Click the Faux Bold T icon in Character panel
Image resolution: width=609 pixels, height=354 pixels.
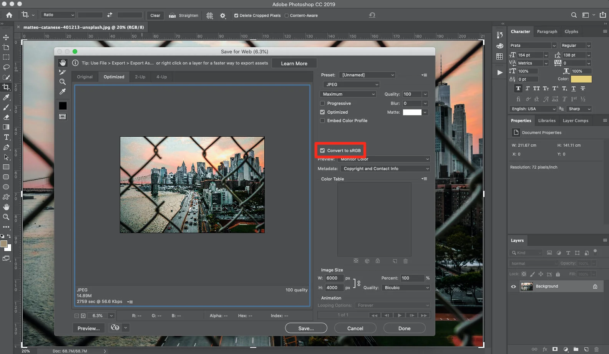tap(518, 88)
